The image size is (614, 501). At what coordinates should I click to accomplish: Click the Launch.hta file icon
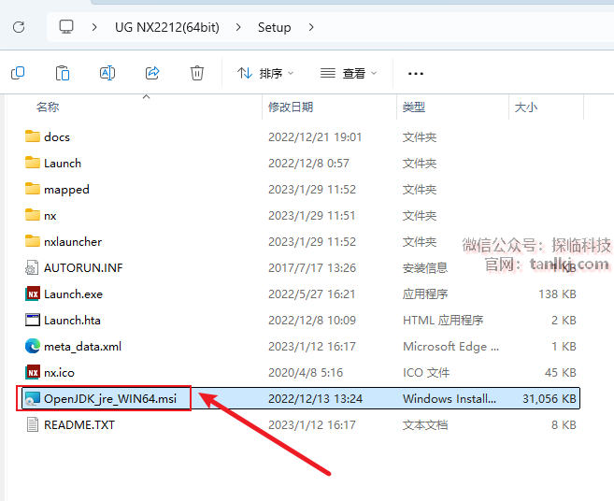(x=33, y=320)
